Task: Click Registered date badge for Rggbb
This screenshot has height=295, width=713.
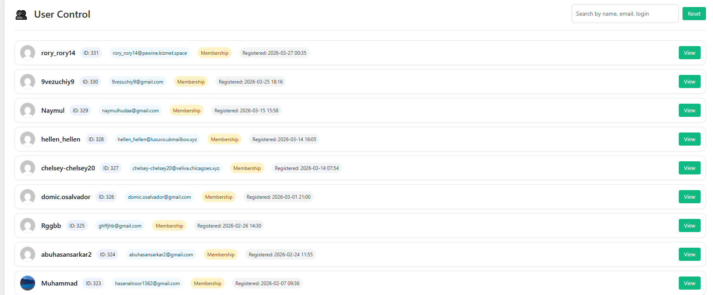Action: 229,226
